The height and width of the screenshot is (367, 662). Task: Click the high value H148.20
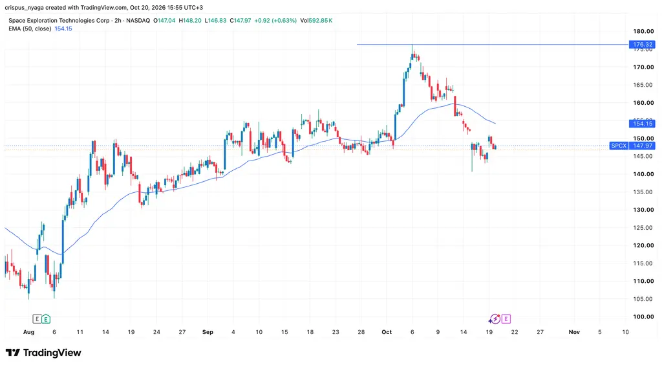coord(190,20)
